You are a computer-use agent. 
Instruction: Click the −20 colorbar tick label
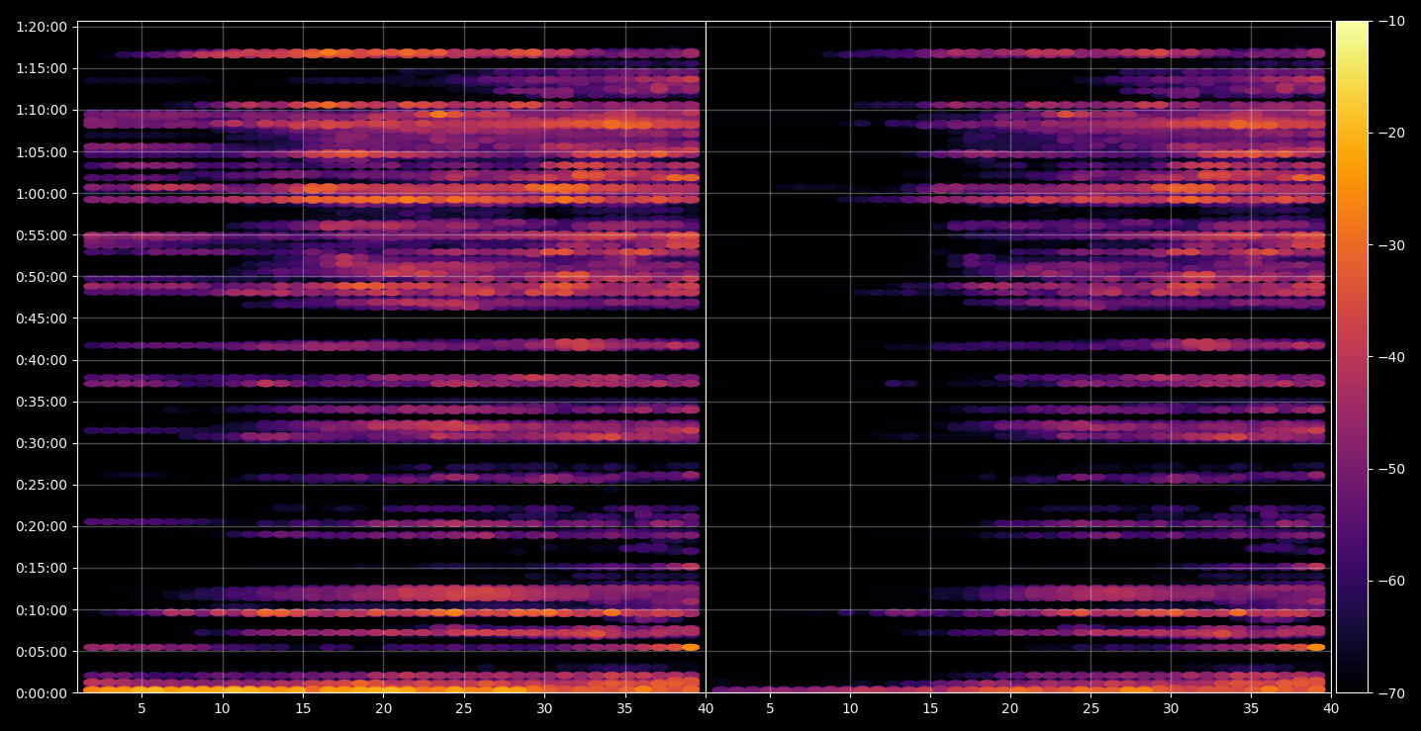1390,133
